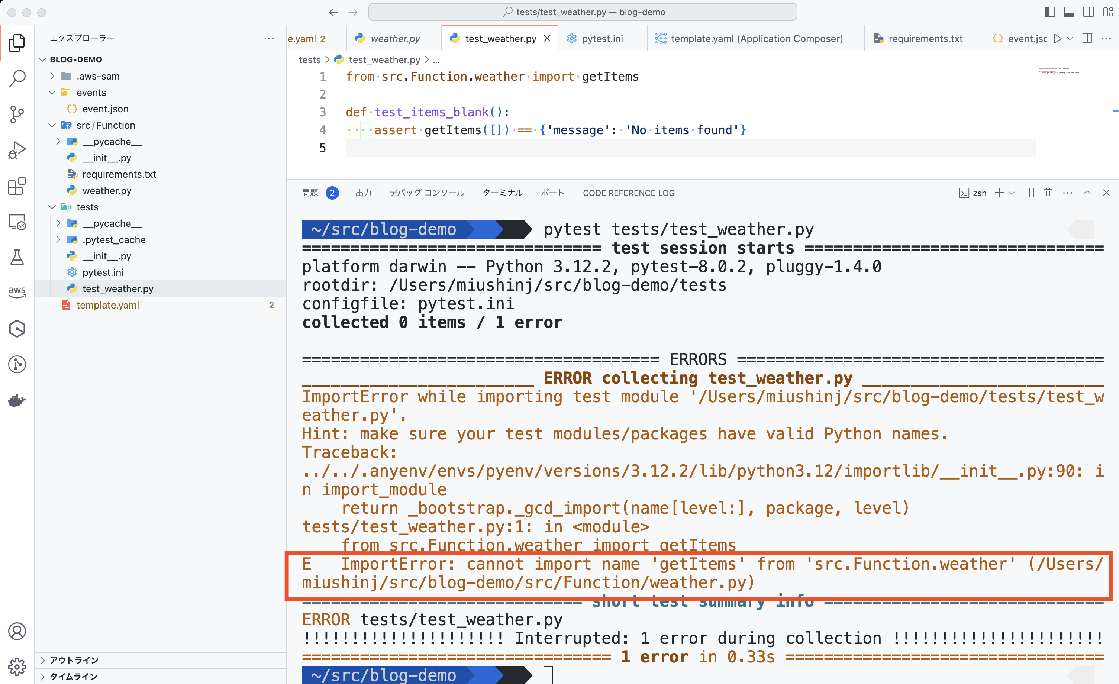Open weather.py in the explorer tree
Screen dimensions: 1119x684
[160, 190]
